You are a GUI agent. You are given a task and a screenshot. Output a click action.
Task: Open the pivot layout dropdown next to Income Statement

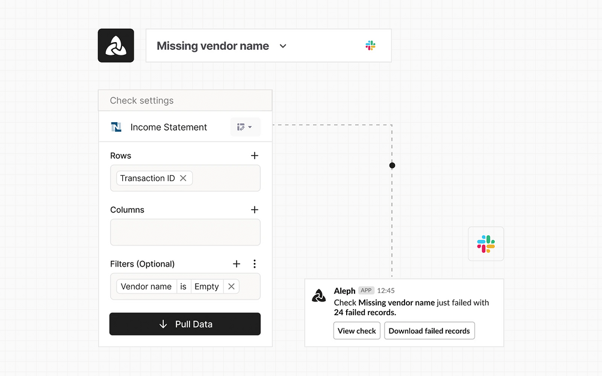pos(245,127)
